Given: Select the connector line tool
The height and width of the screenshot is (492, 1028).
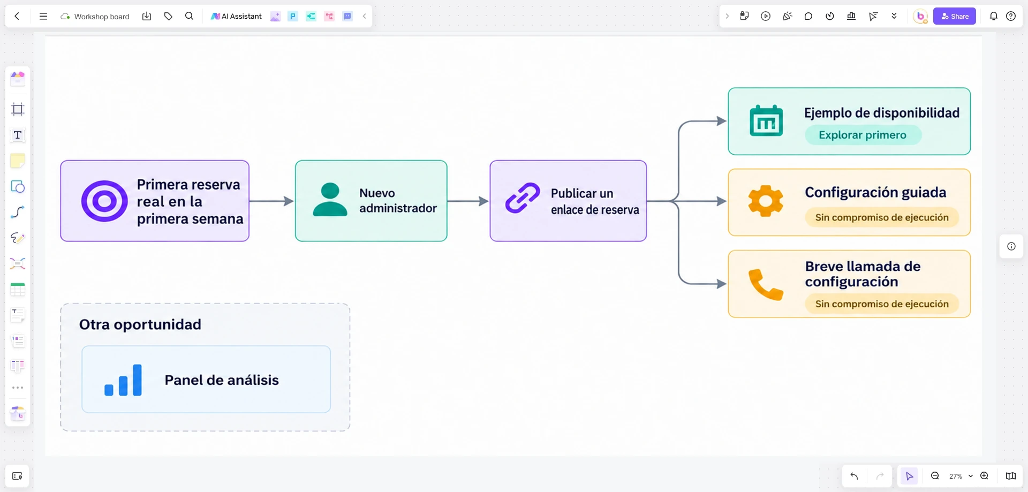Looking at the screenshot, I should (18, 212).
